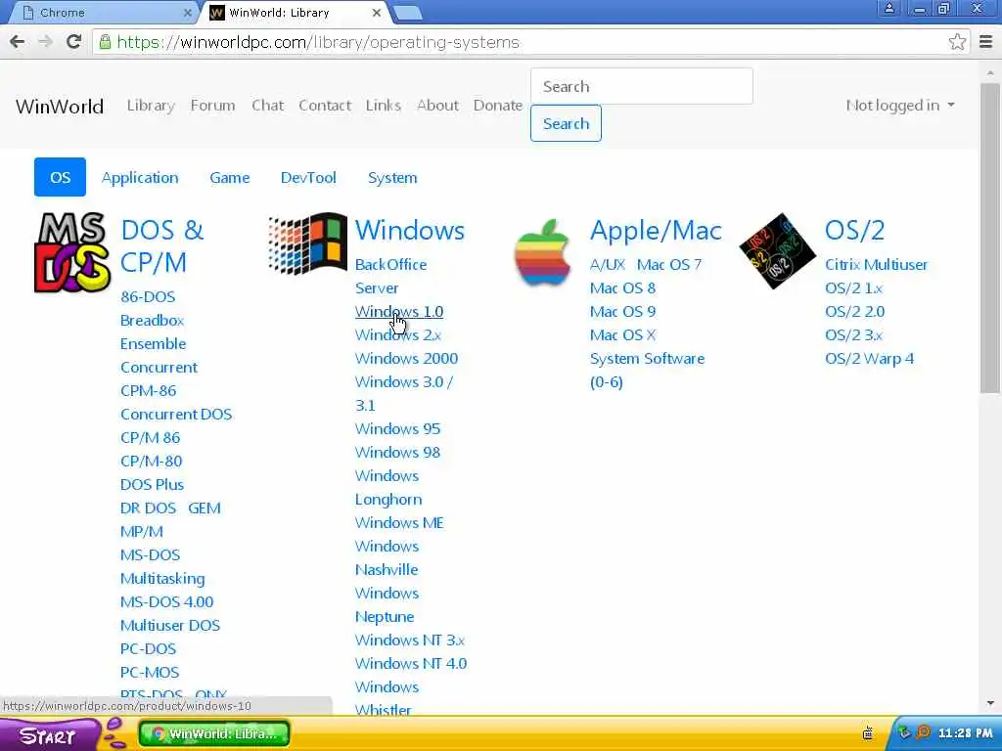Open the Game category tab
This screenshot has width=1002, height=751.
coord(229,178)
